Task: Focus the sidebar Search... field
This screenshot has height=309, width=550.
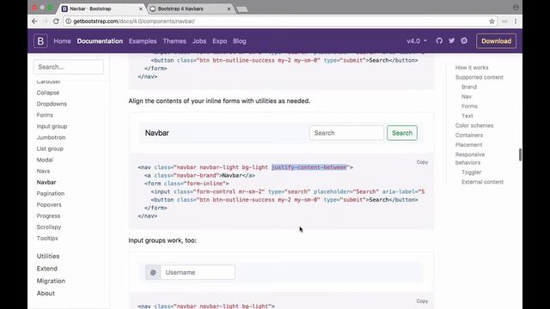Action: pyautogui.click(x=69, y=67)
